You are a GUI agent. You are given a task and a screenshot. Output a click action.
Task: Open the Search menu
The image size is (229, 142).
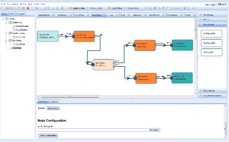pos(15,4)
